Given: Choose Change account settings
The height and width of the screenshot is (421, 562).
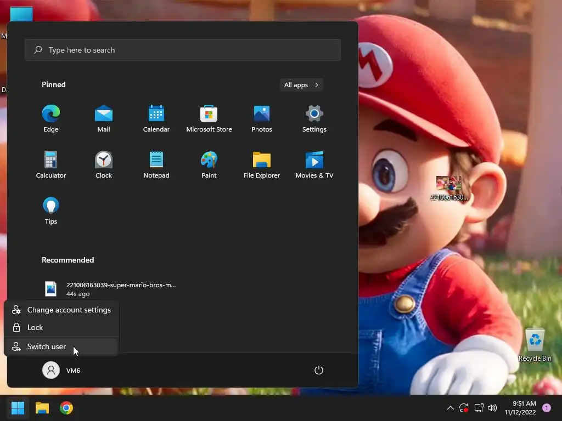Looking at the screenshot, I should (61, 310).
